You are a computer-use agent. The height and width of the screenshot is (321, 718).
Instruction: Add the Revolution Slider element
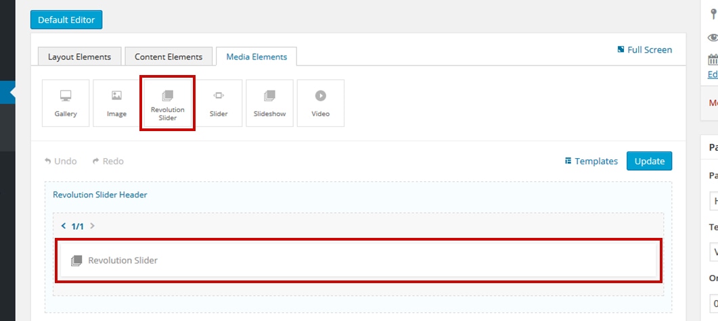[x=168, y=103]
